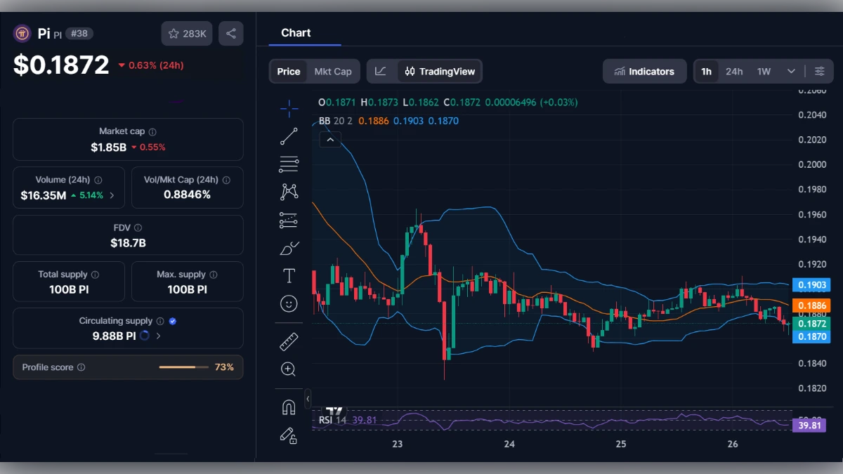Open the Indicators menu
The width and height of the screenshot is (843, 474).
click(644, 71)
